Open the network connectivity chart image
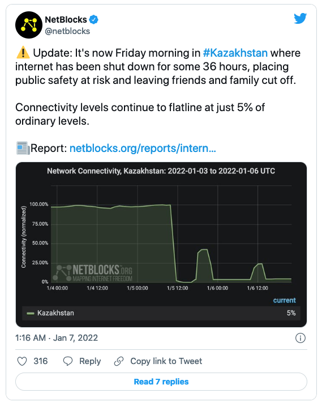Screen dimensions: 322x406 pyautogui.click(x=161, y=245)
